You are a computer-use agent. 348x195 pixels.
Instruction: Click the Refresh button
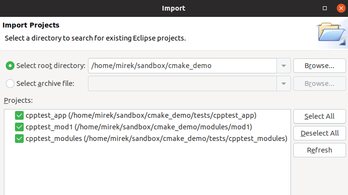319,150
